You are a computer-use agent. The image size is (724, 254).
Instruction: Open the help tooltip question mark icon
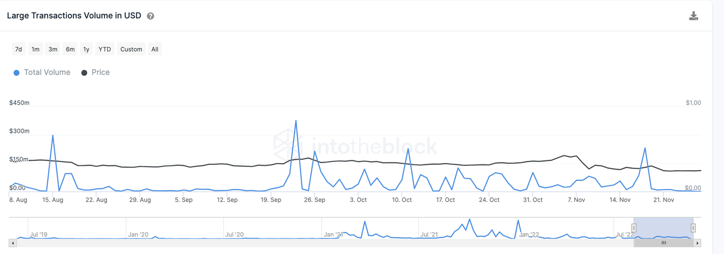[x=150, y=16]
